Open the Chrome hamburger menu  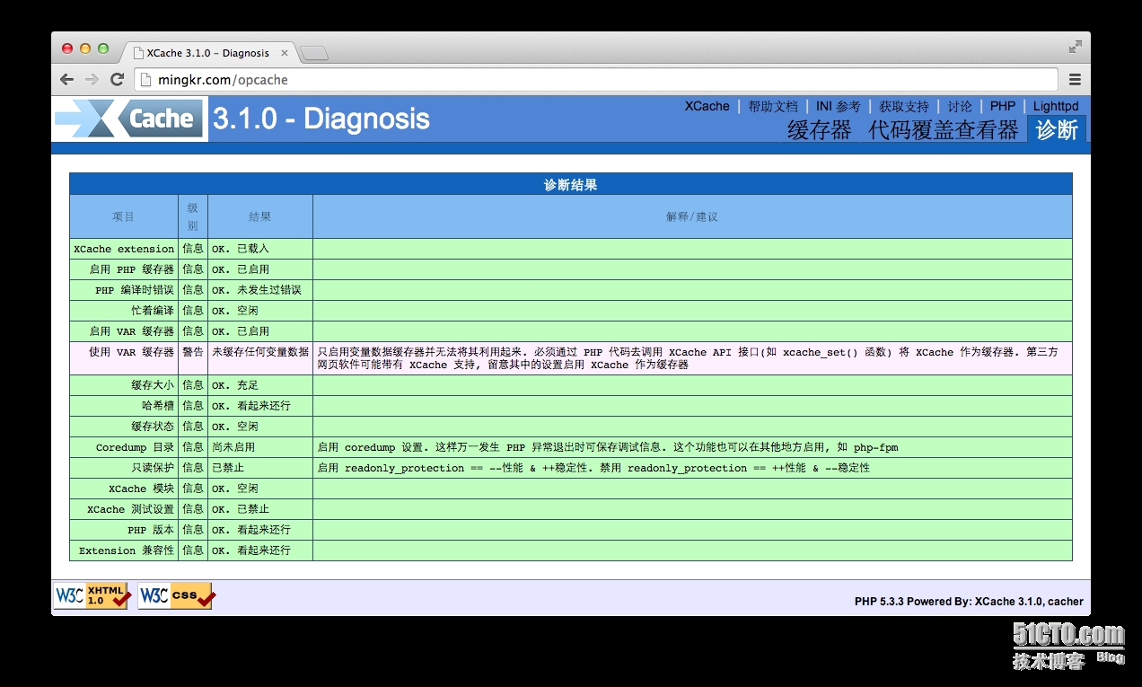coord(1075,79)
